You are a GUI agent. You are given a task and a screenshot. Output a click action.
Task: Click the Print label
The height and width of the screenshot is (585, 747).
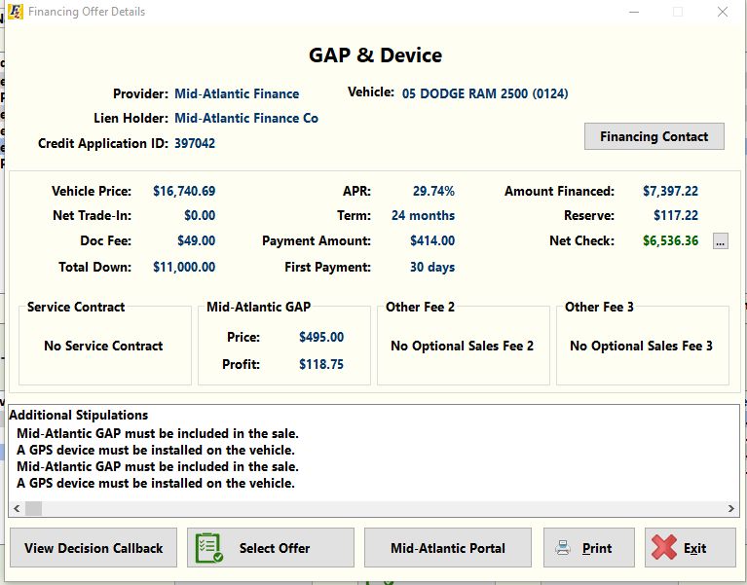597,548
